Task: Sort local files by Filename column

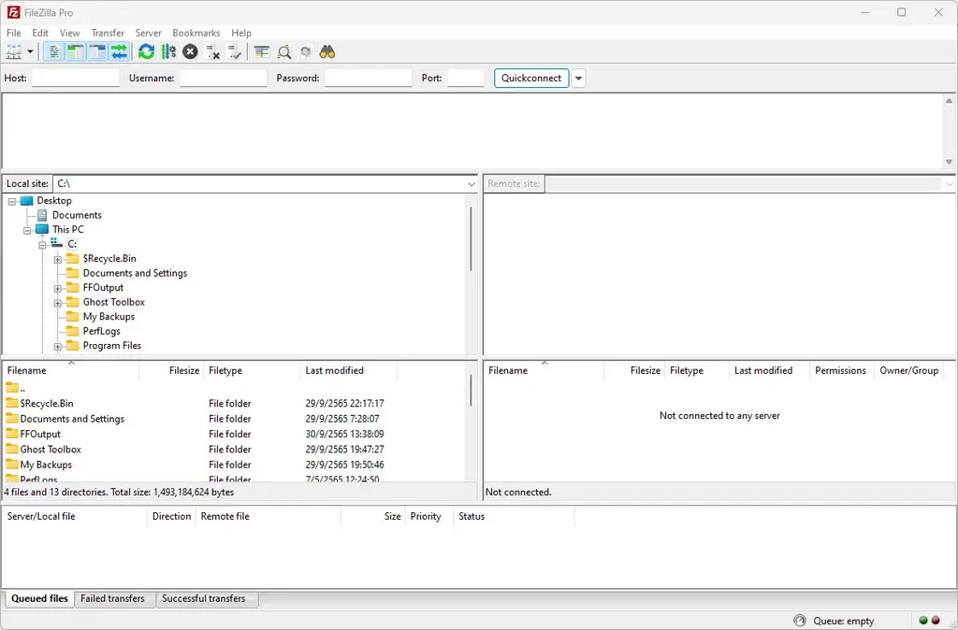Action: [71, 370]
